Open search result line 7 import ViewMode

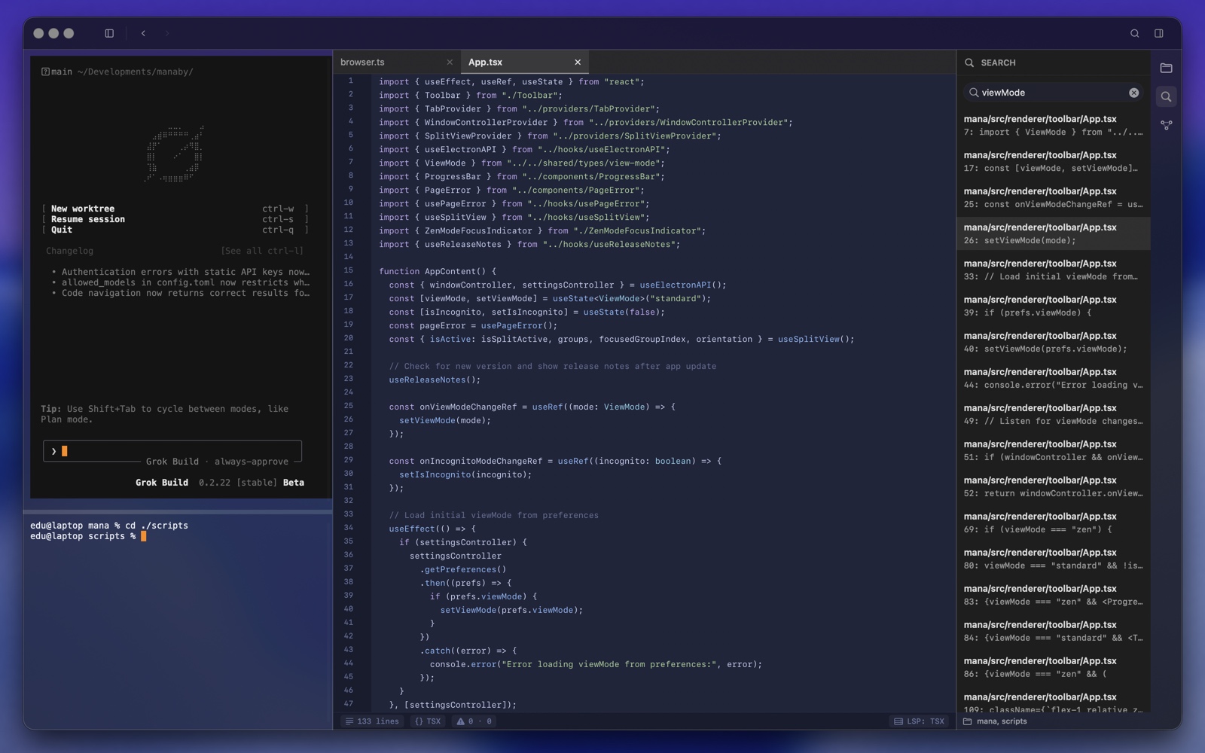tap(1053, 126)
